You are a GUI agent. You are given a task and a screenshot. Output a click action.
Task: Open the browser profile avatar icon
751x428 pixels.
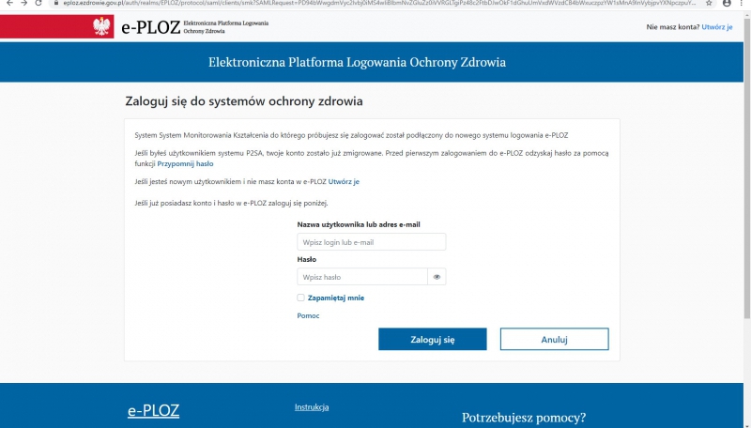[x=728, y=4]
